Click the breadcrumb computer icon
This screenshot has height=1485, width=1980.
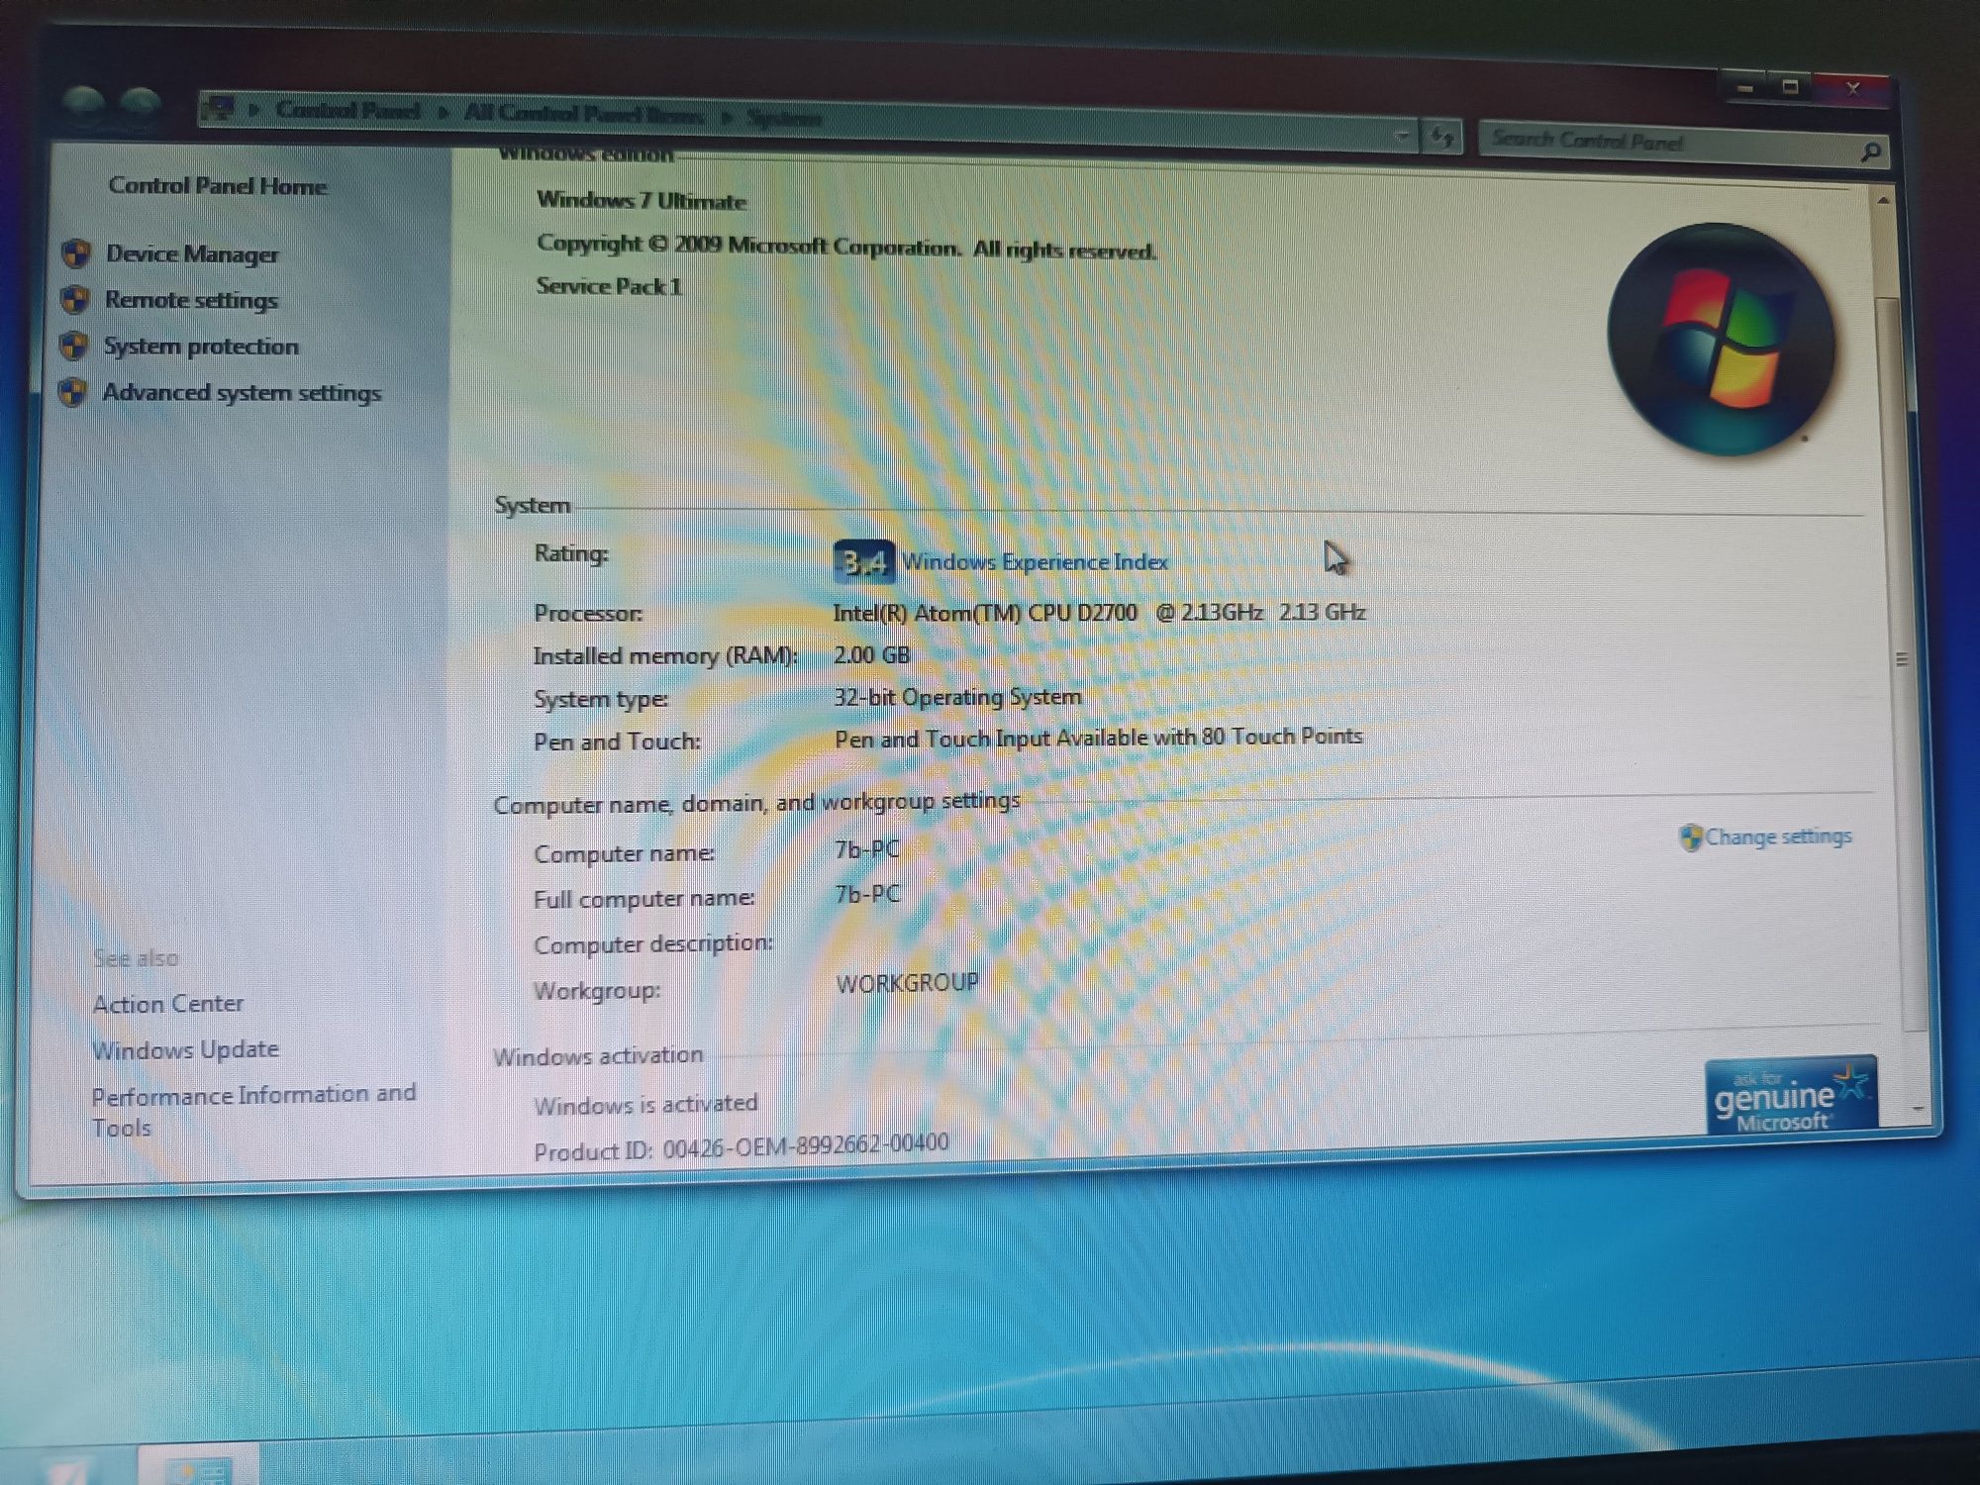click(x=219, y=107)
